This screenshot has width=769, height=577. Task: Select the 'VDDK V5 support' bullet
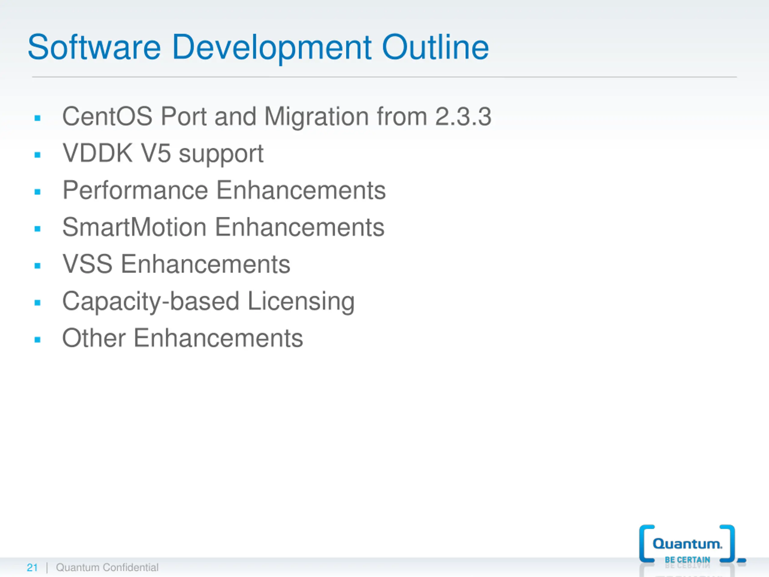163,154
